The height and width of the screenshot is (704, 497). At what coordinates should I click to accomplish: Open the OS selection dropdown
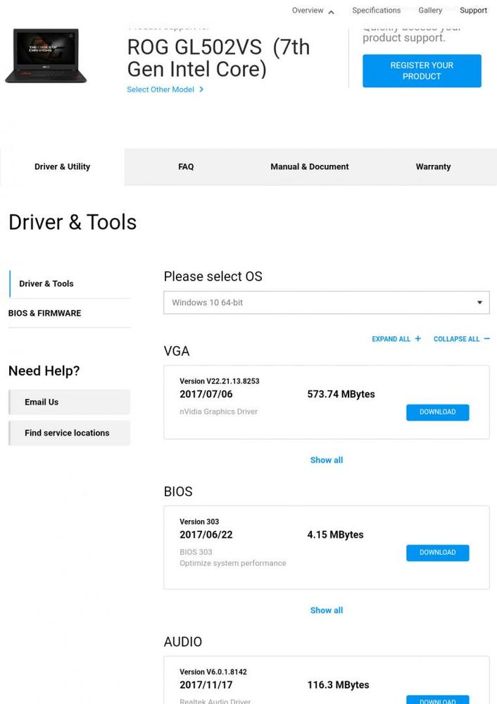(x=326, y=302)
